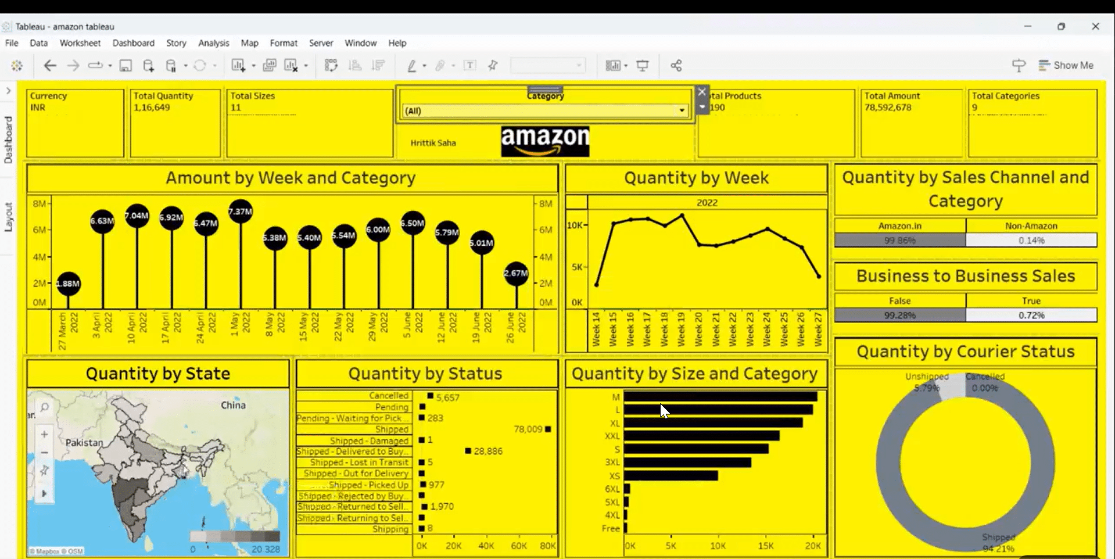Open the Analysis menu
Screen dimensions: 1115x559
[213, 43]
